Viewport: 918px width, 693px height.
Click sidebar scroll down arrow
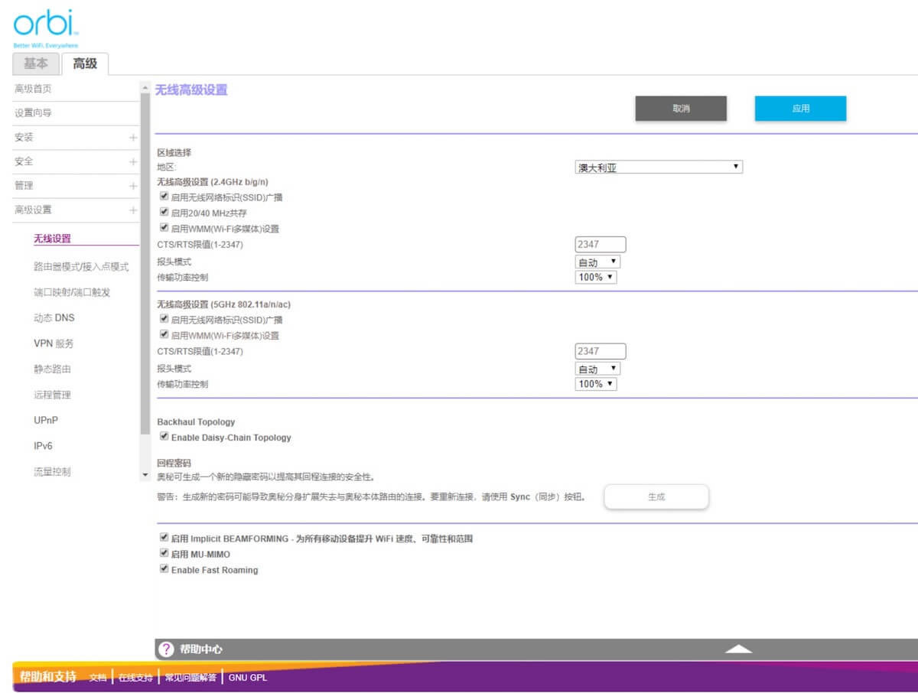(x=145, y=475)
